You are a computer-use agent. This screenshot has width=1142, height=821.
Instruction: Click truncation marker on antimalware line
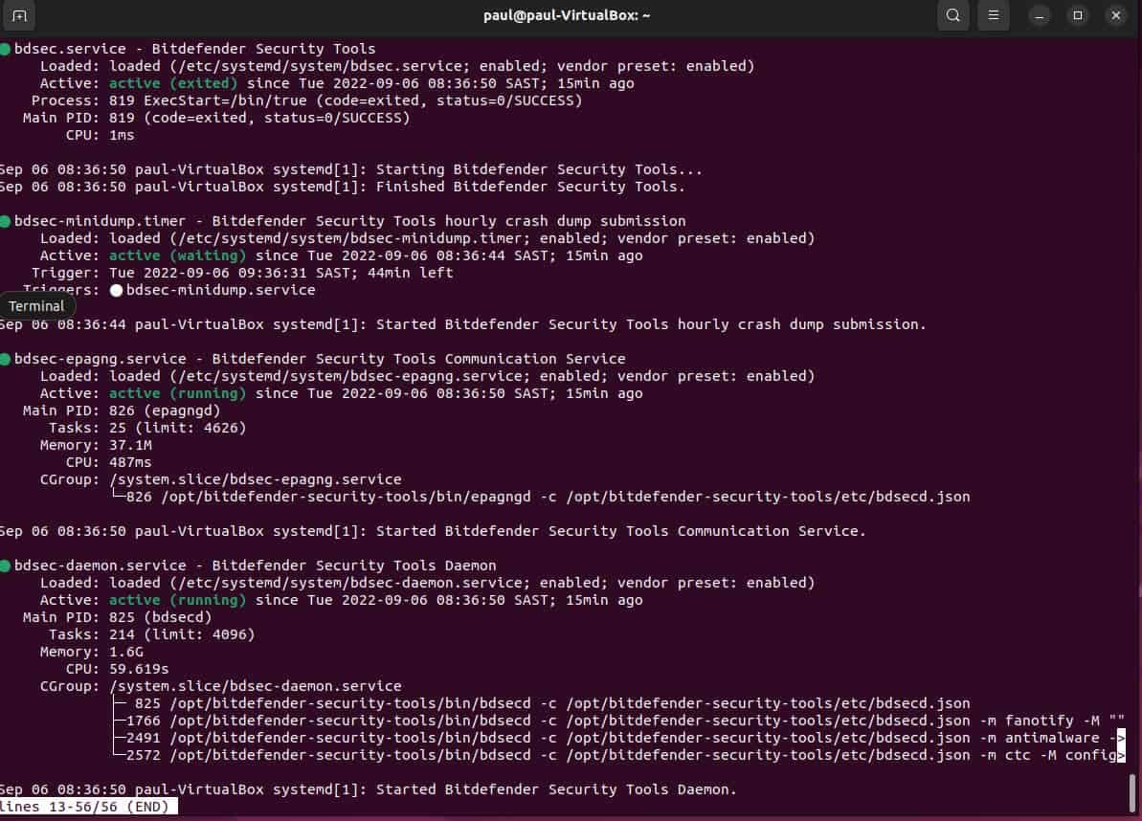(x=1121, y=738)
